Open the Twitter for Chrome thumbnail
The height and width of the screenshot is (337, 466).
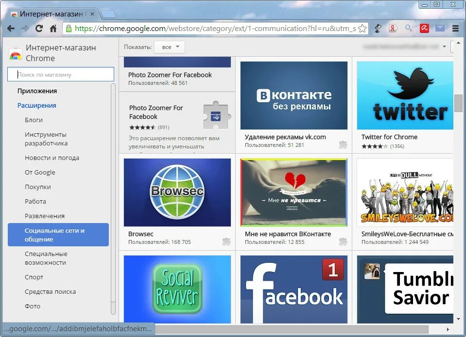405,96
